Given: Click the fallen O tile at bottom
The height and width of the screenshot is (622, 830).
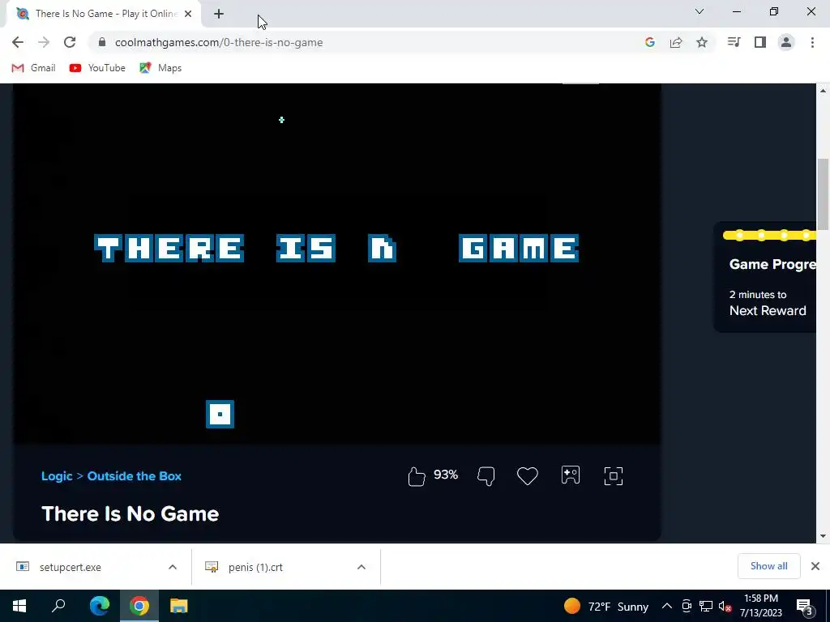Looking at the screenshot, I should pos(220,414).
